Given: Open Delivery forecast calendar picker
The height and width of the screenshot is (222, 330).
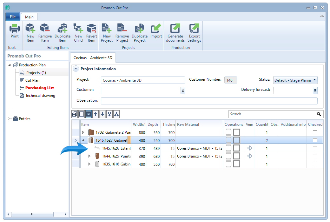Looking at the screenshot, I should [x=315, y=91].
